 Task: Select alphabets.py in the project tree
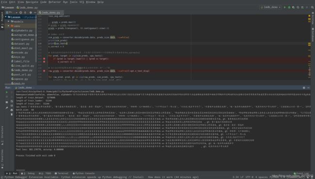(x=22, y=30)
